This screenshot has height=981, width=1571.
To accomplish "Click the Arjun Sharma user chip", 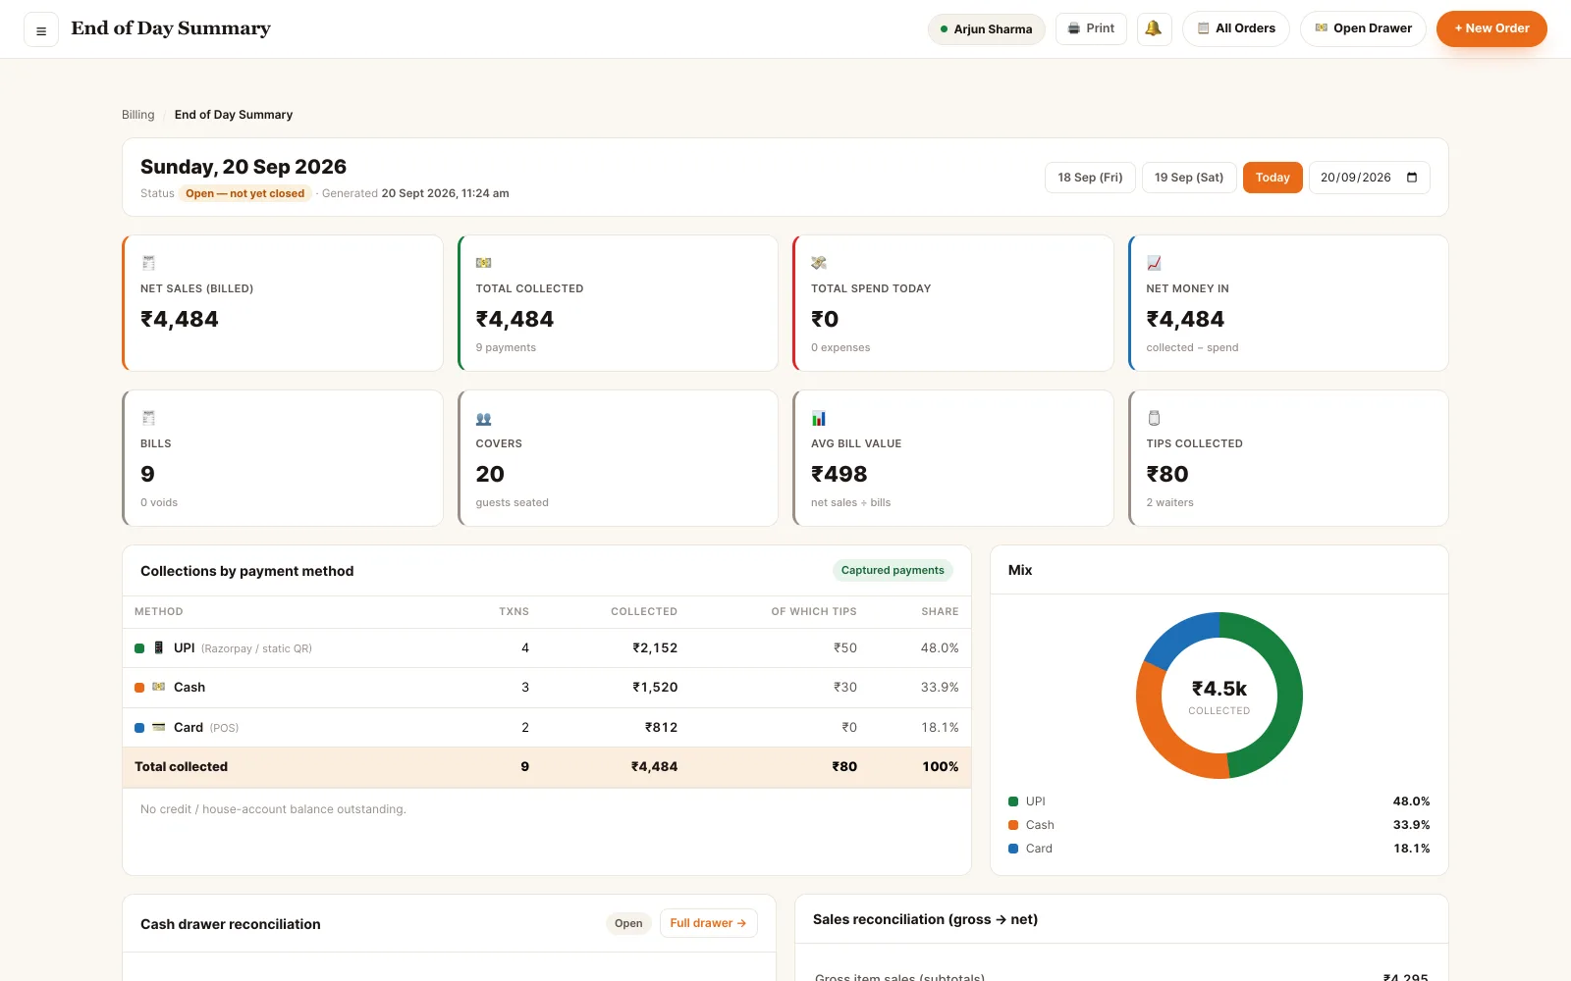I will coord(986,29).
